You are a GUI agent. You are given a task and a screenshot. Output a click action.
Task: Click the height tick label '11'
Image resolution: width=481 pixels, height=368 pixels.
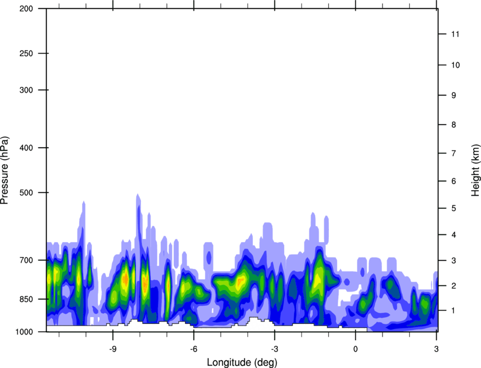tap(456, 34)
